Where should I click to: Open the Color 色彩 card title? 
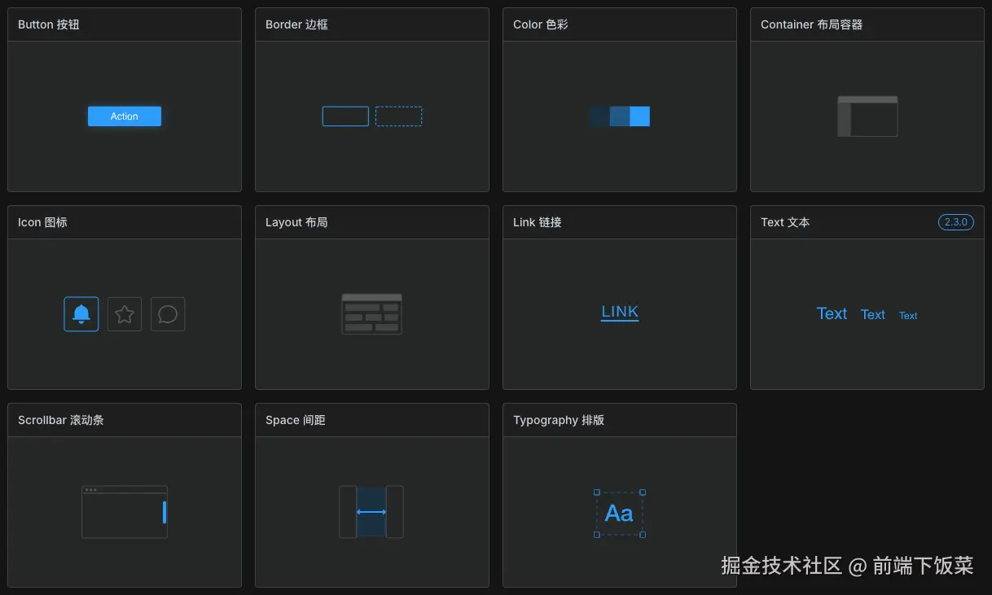point(541,24)
